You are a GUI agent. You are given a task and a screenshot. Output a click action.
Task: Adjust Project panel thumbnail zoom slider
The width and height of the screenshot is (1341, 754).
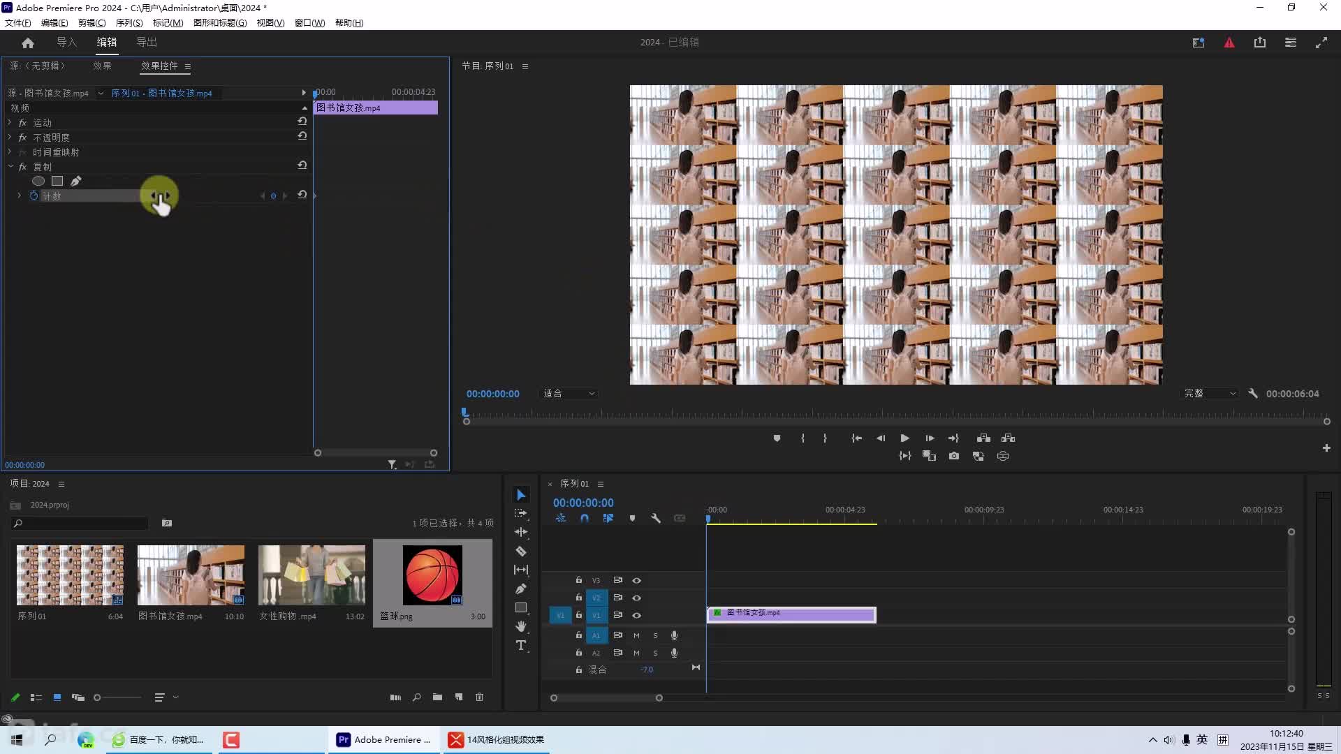[x=97, y=697]
